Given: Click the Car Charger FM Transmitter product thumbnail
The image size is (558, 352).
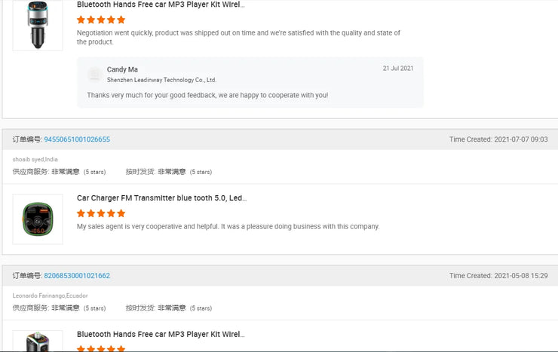Looking at the screenshot, I should pos(38,219).
